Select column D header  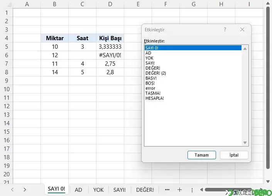point(110,4)
